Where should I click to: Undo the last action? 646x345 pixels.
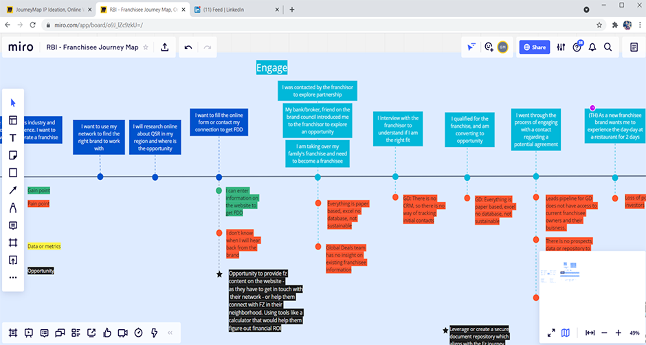click(188, 47)
